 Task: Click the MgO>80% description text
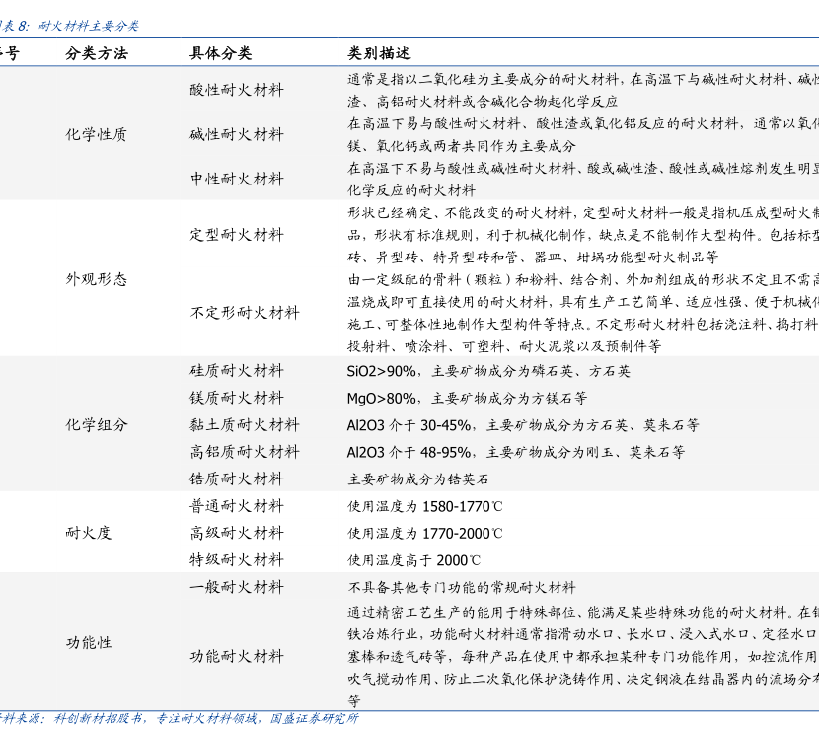pyautogui.click(x=466, y=399)
